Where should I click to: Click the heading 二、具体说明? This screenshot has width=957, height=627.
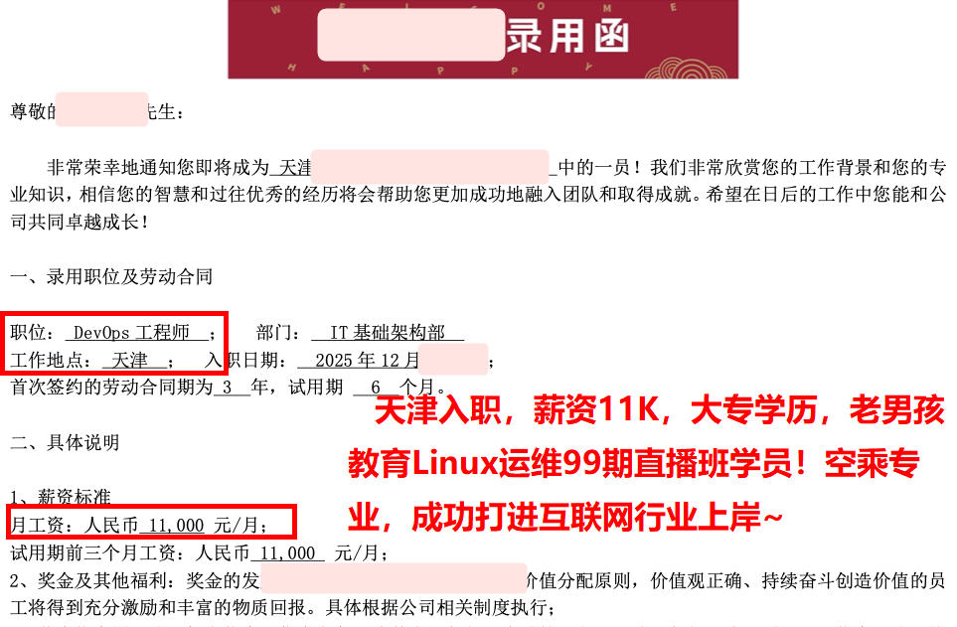(x=65, y=442)
